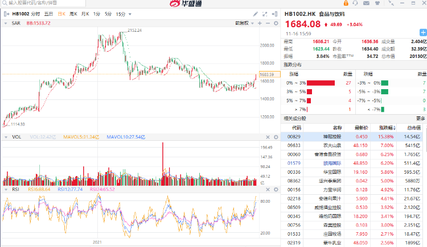
Task: Expand the RSI indicator selector arrow
Action: click(5, 189)
